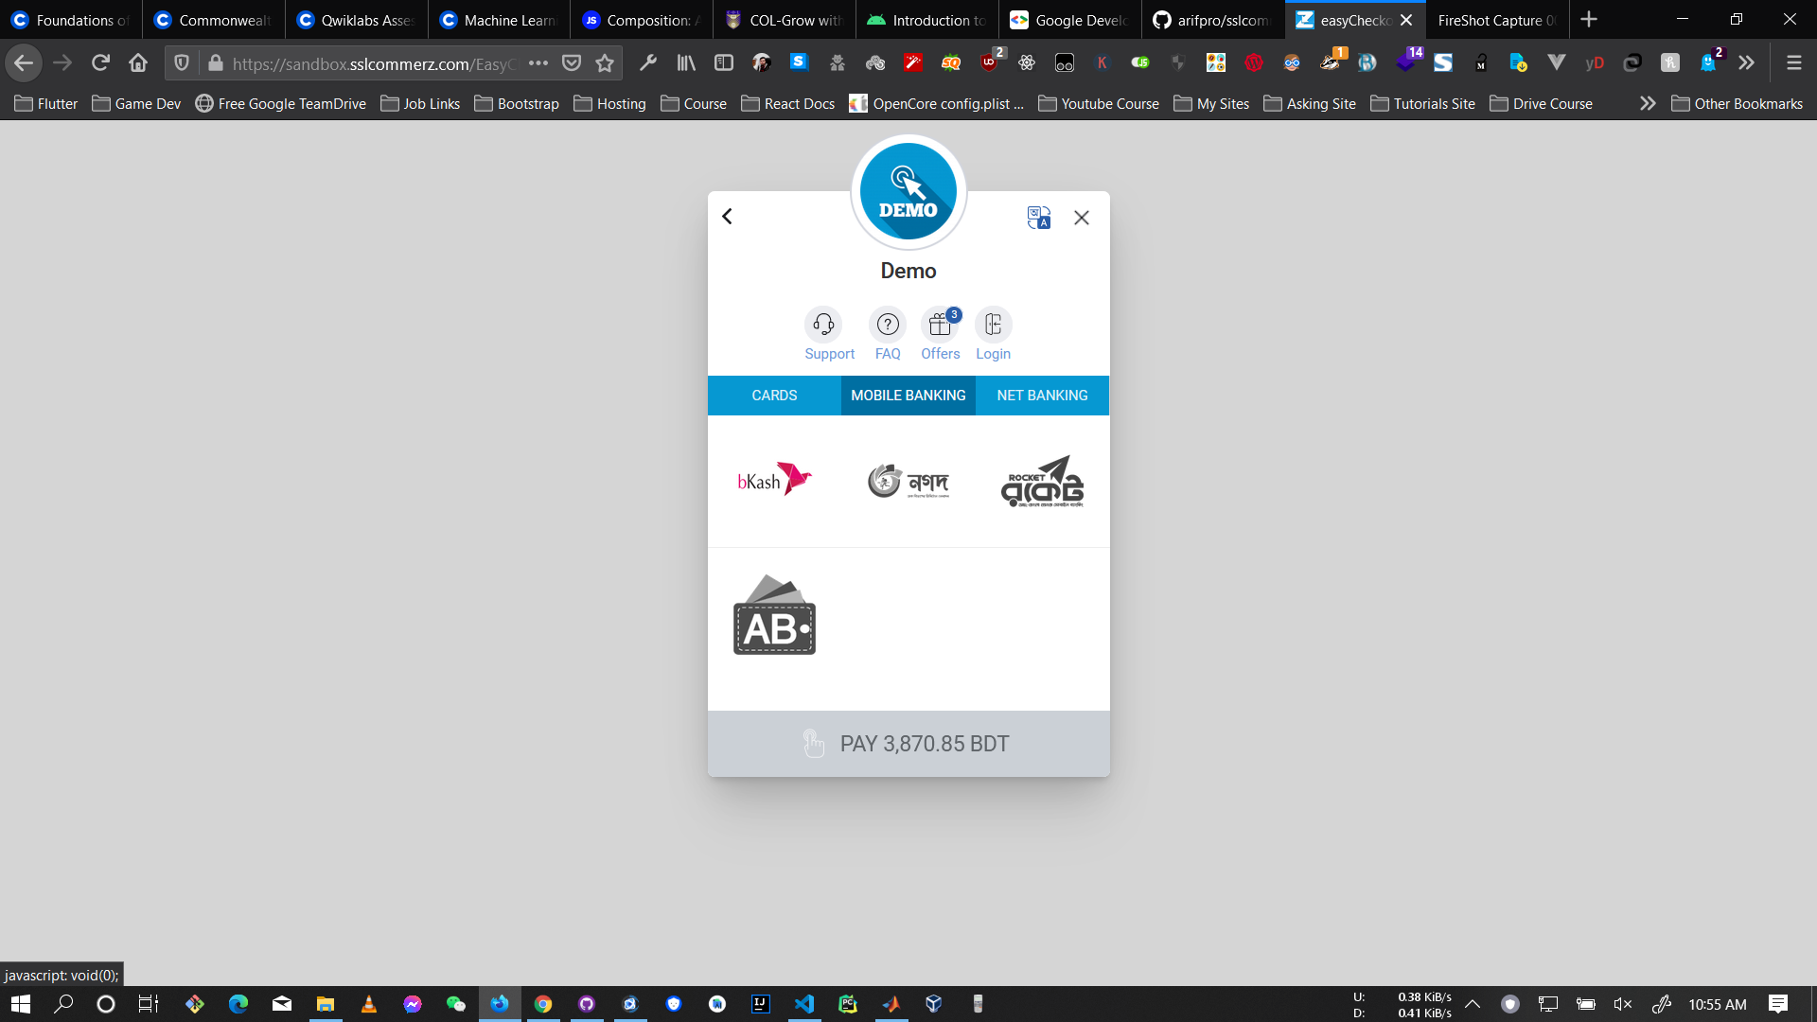Screen dimensions: 1817x1022
Task: Pick the Rocket payment logo
Action: click(x=1042, y=481)
